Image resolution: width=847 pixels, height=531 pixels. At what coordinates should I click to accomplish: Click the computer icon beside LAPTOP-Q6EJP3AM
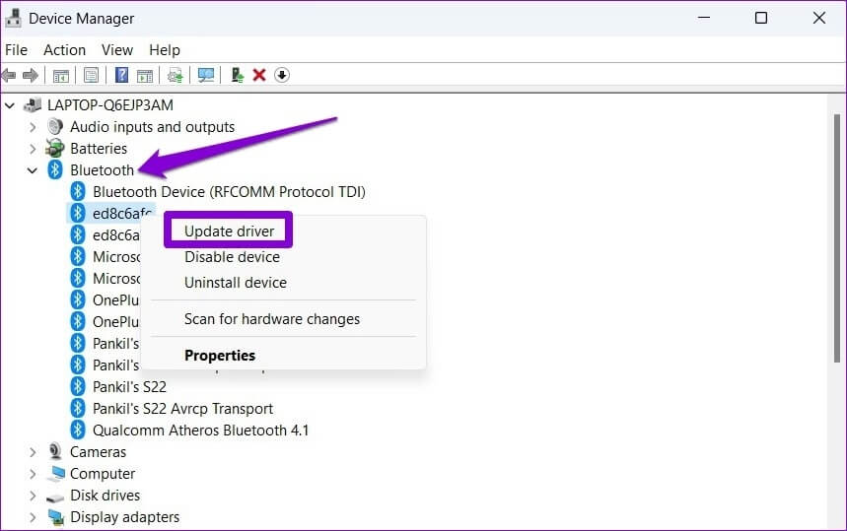(x=33, y=104)
